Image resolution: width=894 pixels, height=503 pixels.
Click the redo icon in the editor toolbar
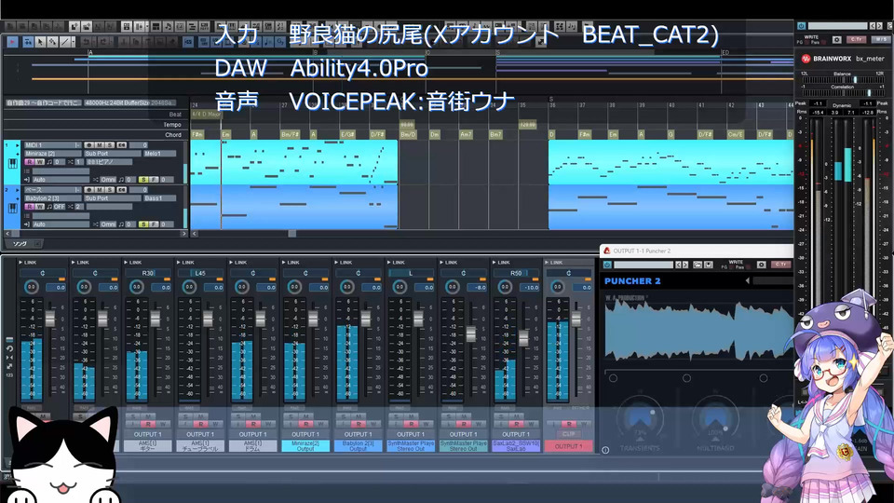(103, 42)
